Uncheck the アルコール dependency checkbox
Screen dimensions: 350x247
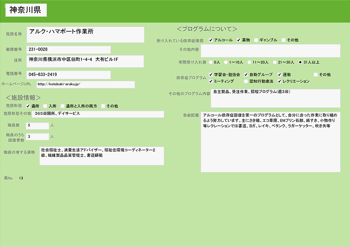pyautogui.click(x=211, y=40)
